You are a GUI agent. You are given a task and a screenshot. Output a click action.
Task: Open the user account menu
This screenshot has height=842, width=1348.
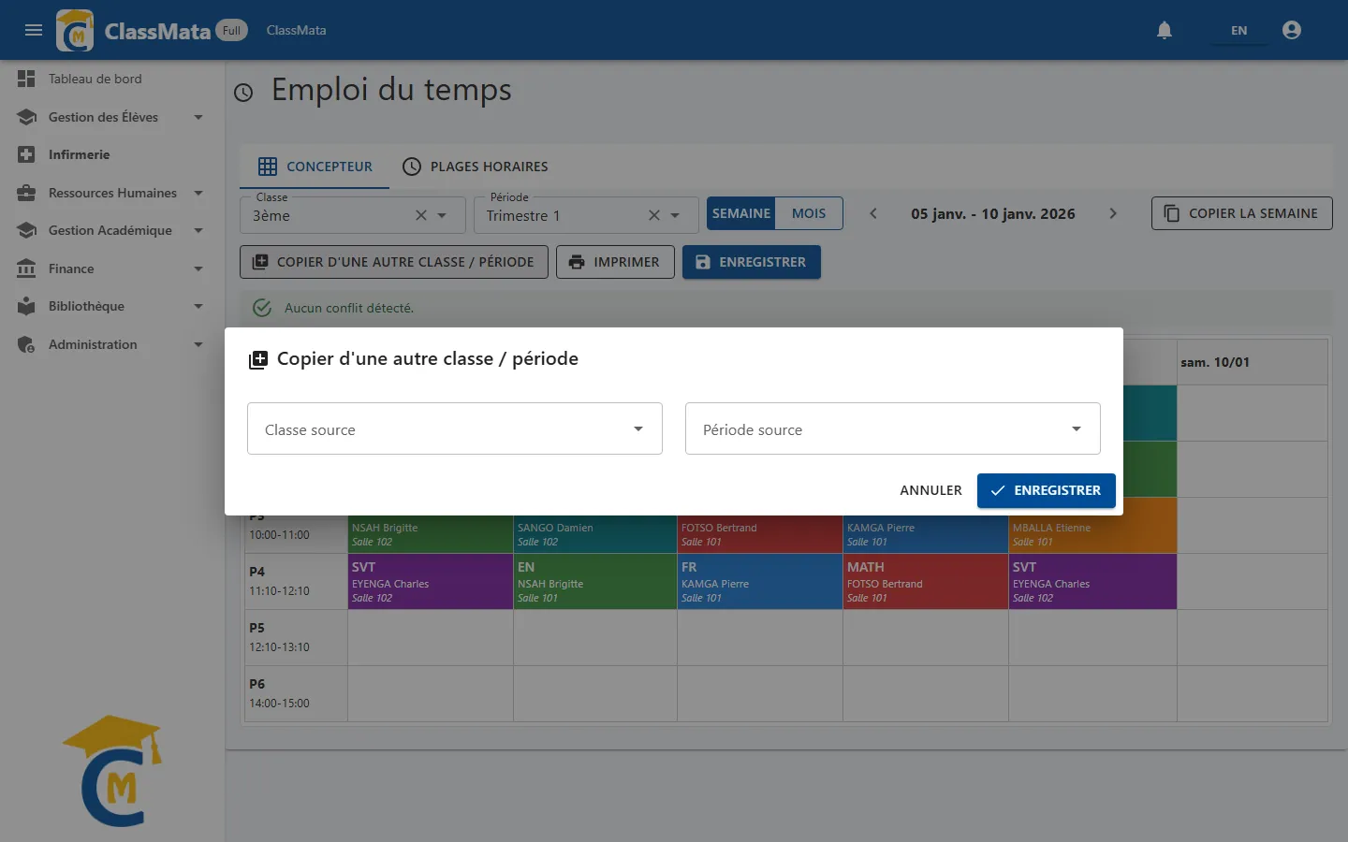[x=1292, y=30]
